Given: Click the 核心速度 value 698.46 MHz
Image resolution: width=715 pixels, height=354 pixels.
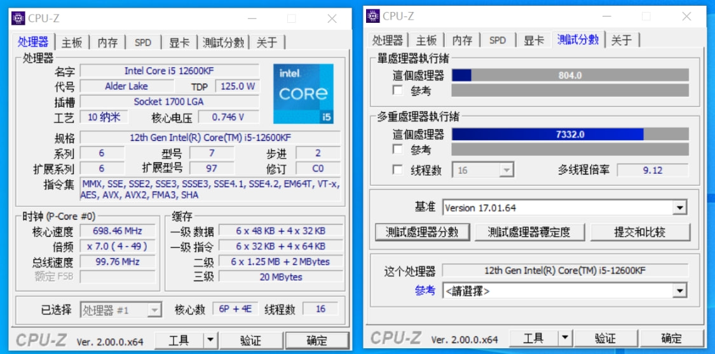Looking at the screenshot, I should coord(118,230).
